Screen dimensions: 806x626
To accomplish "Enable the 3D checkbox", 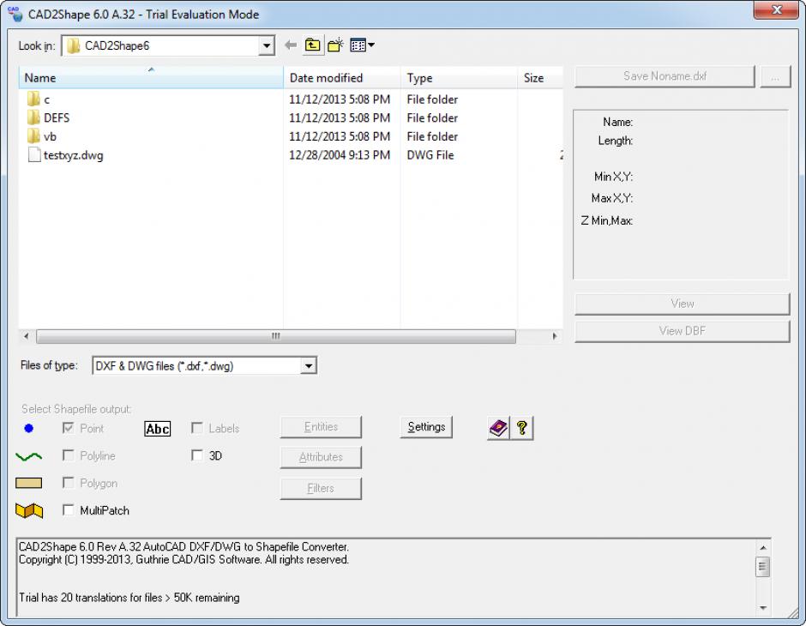I will click(x=197, y=454).
